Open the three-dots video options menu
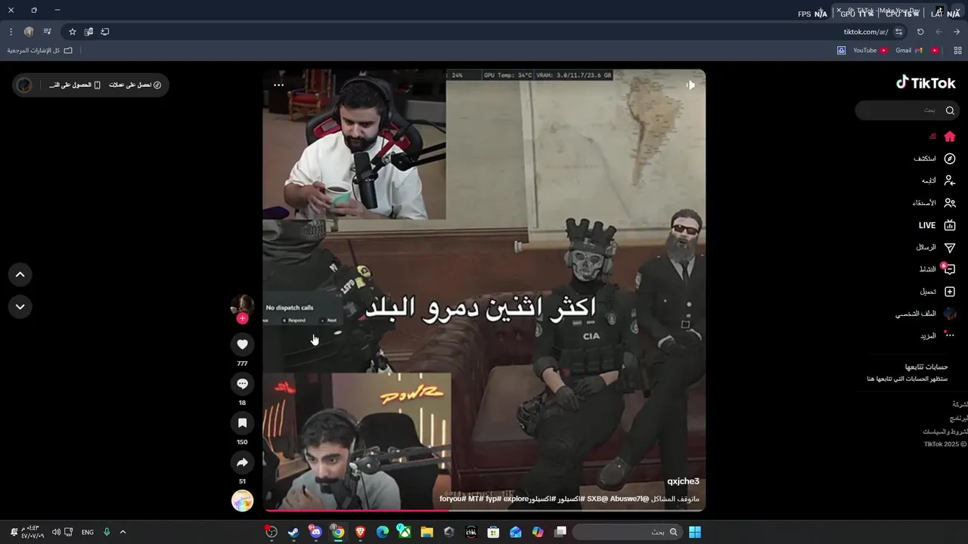Screen dimensions: 968x544 [x=278, y=85]
